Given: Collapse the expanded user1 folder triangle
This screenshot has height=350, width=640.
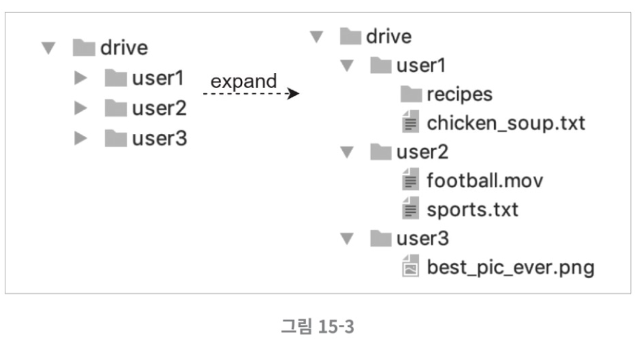Looking at the screenshot, I should (x=347, y=65).
